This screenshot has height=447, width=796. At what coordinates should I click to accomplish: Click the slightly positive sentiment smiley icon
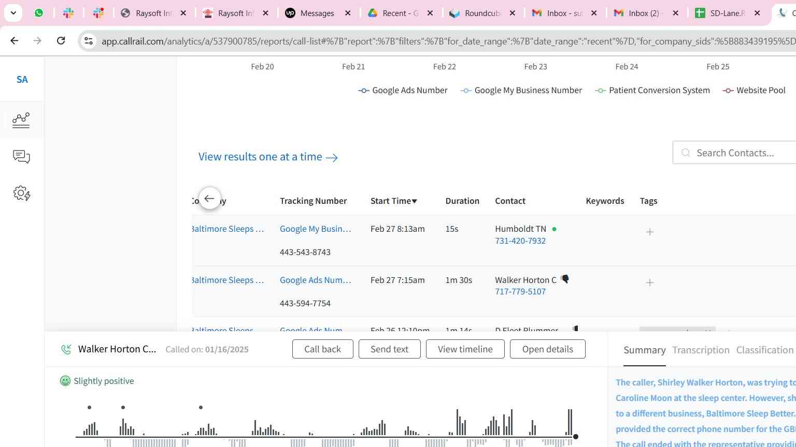coord(65,381)
